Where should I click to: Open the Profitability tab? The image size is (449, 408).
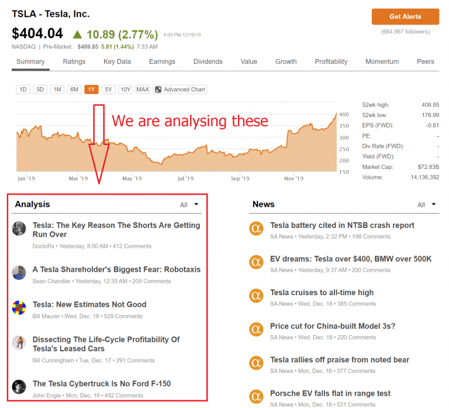(x=331, y=61)
